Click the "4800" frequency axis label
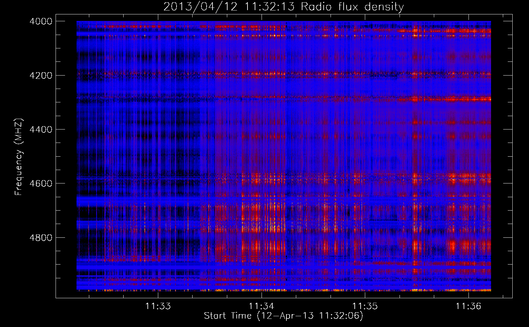The width and height of the screenshot is (529, 327). (x=41, y=238)
